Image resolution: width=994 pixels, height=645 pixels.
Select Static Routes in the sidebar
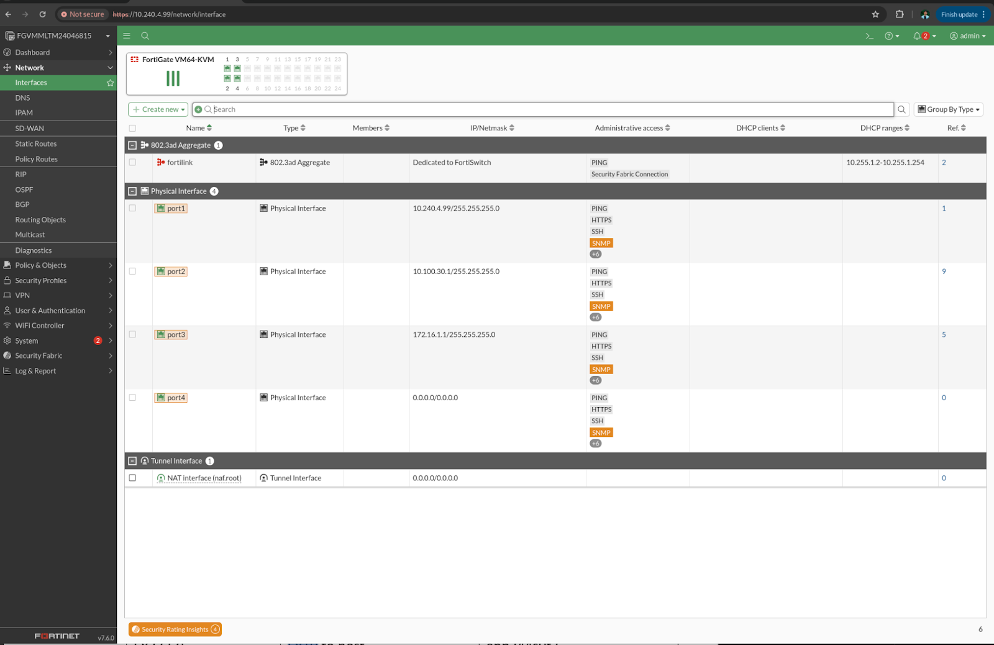[x=36, y=144]
